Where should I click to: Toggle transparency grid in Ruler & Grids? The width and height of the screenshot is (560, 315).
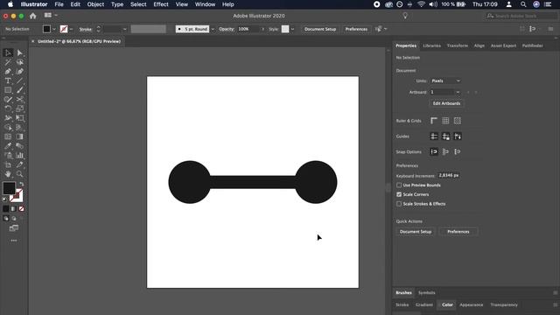click(457, 121)
